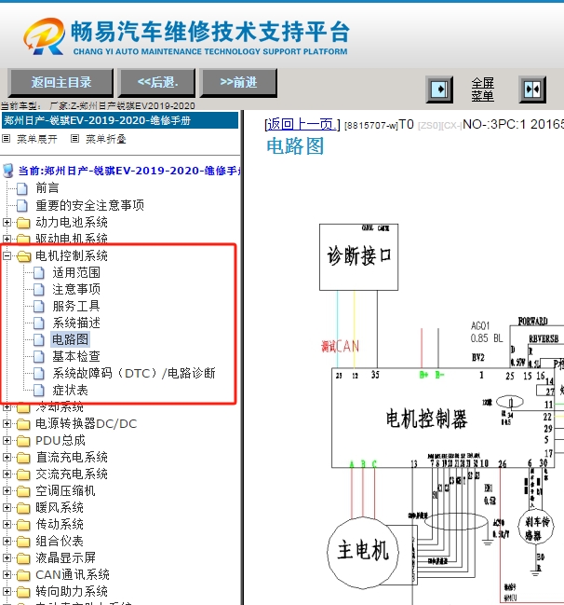Image resolution: width=564 pixels, height=605 pixels.
Task: Click the 电路图 page heading
Action: pyautogui.click(x=295, y=146)
